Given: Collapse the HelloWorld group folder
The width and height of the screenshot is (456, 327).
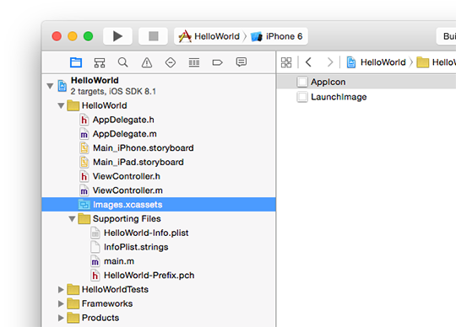Looking at the screenshot, I should (61, 105).
